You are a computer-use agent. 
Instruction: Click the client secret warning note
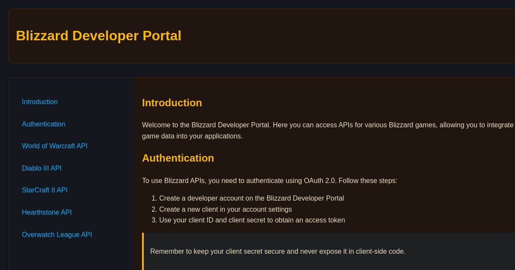pyautogui.click(x=278, y=252)
